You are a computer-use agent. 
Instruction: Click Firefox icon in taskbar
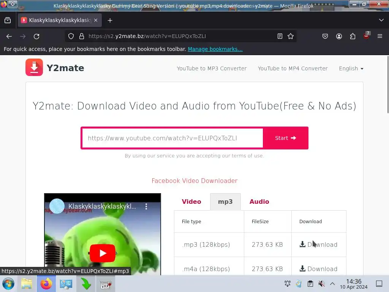tap(46, 284)
